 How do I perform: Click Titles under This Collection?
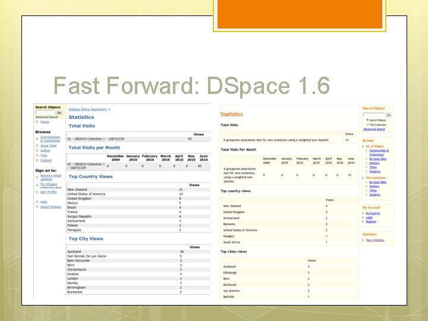(373, 190)
